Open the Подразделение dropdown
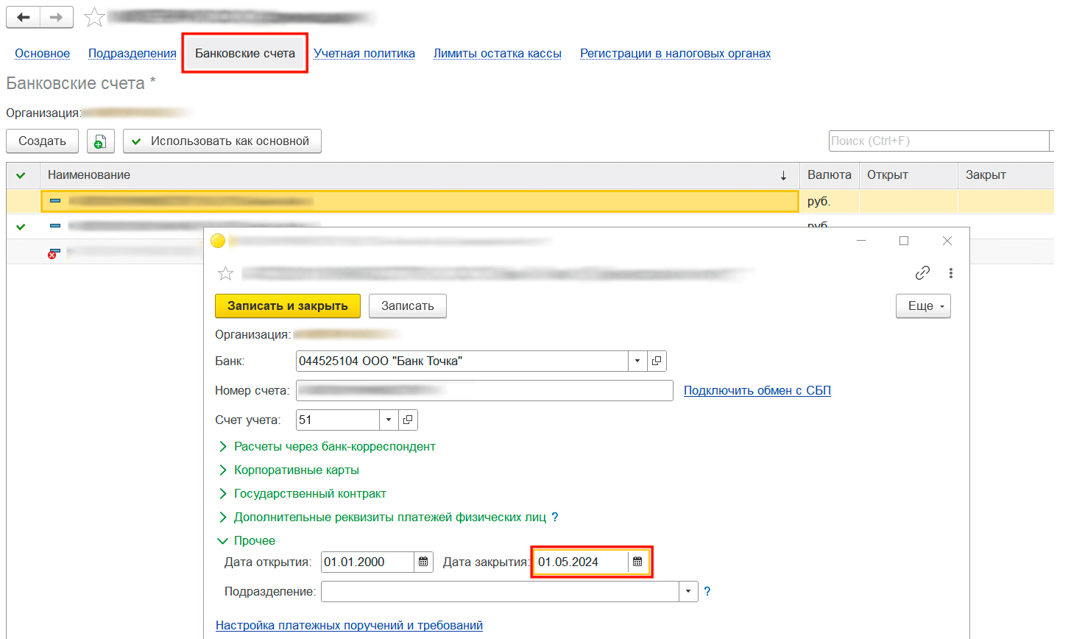Viewport: 1071px width, 639px height. [688, 591]
